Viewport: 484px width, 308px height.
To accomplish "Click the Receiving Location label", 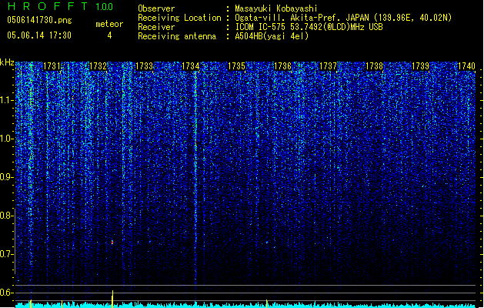I will [179, 18].
